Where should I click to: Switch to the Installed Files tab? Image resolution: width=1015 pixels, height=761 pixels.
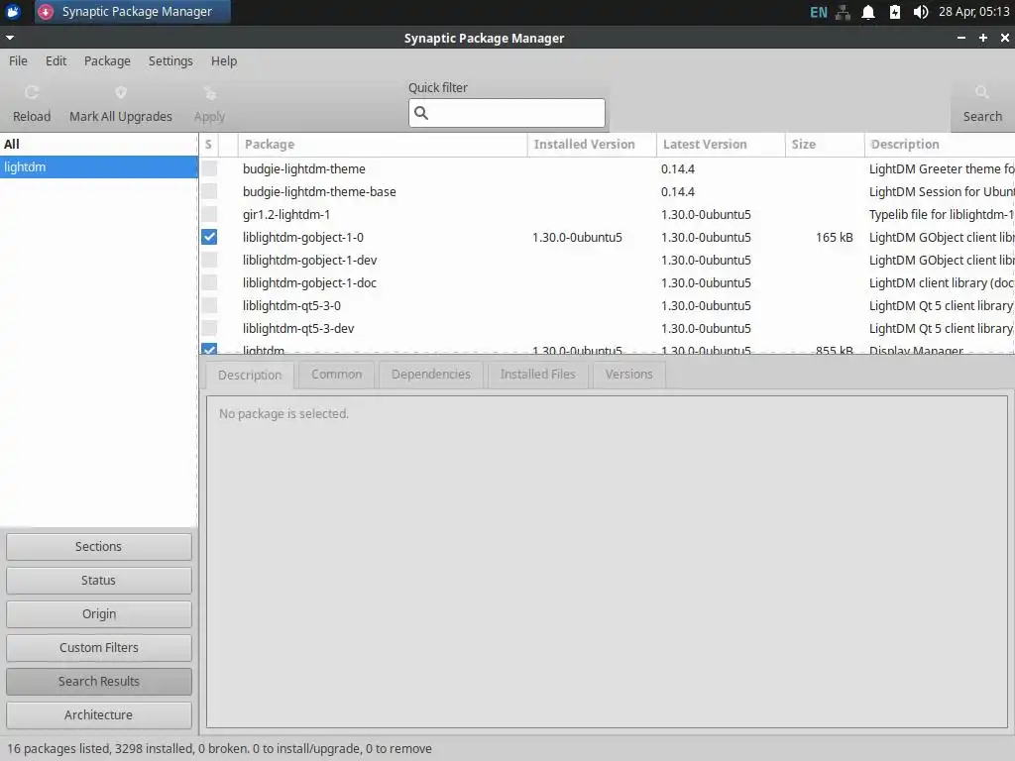(x=538, y=374)
